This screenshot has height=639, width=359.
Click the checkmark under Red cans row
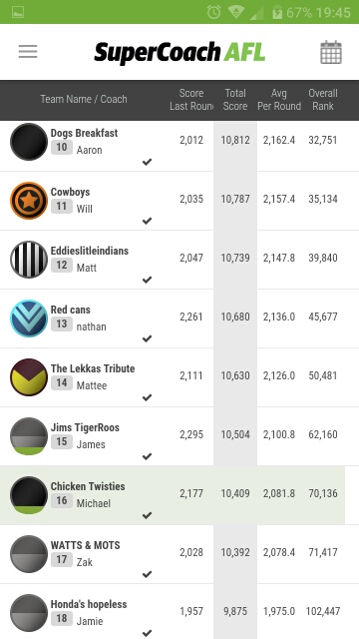coord(147,338)
